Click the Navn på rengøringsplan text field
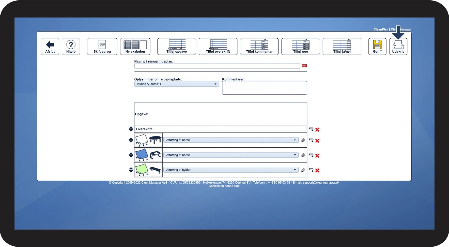This screenshot has height=247, width=449. (x=217, y=66)
